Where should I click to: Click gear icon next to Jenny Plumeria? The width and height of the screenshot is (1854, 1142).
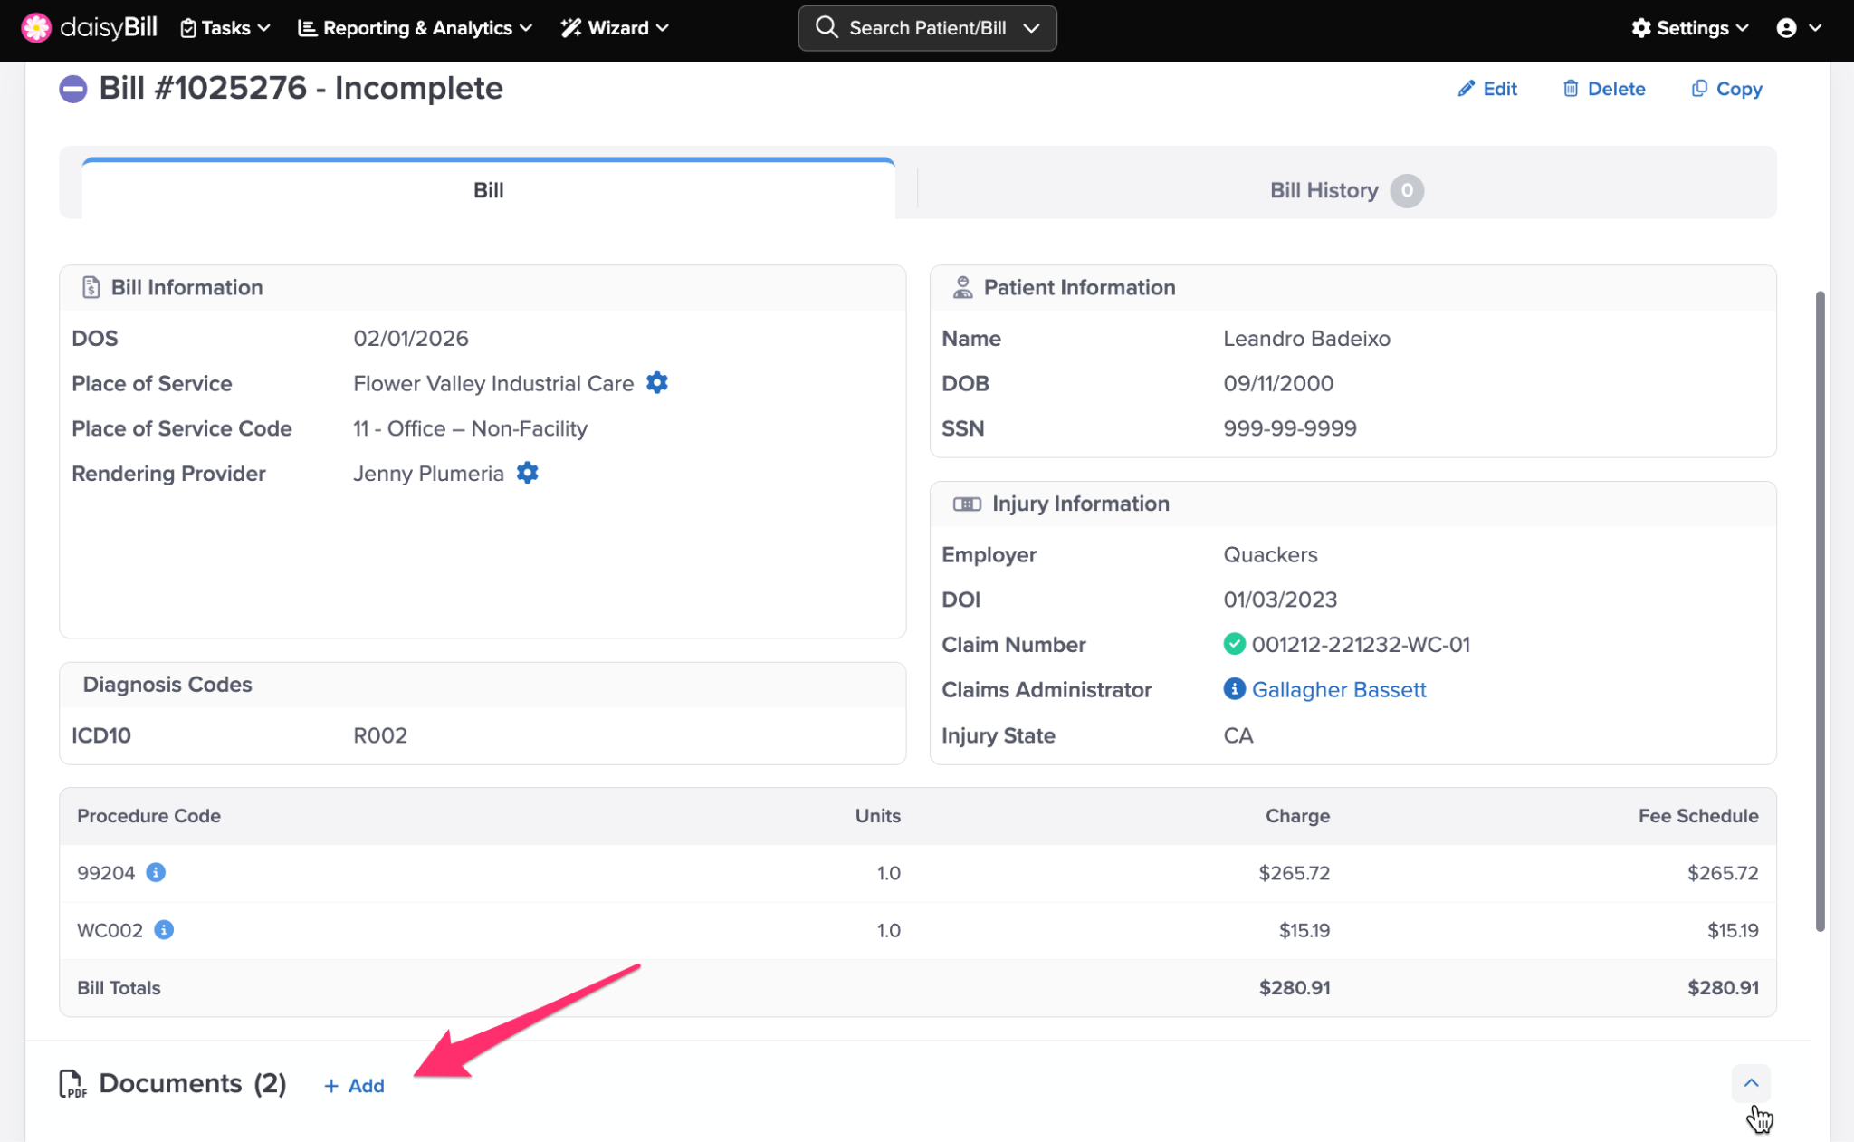click(x=527, y=473)
